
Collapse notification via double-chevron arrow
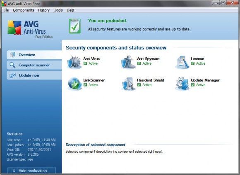[x=14, y=171]
